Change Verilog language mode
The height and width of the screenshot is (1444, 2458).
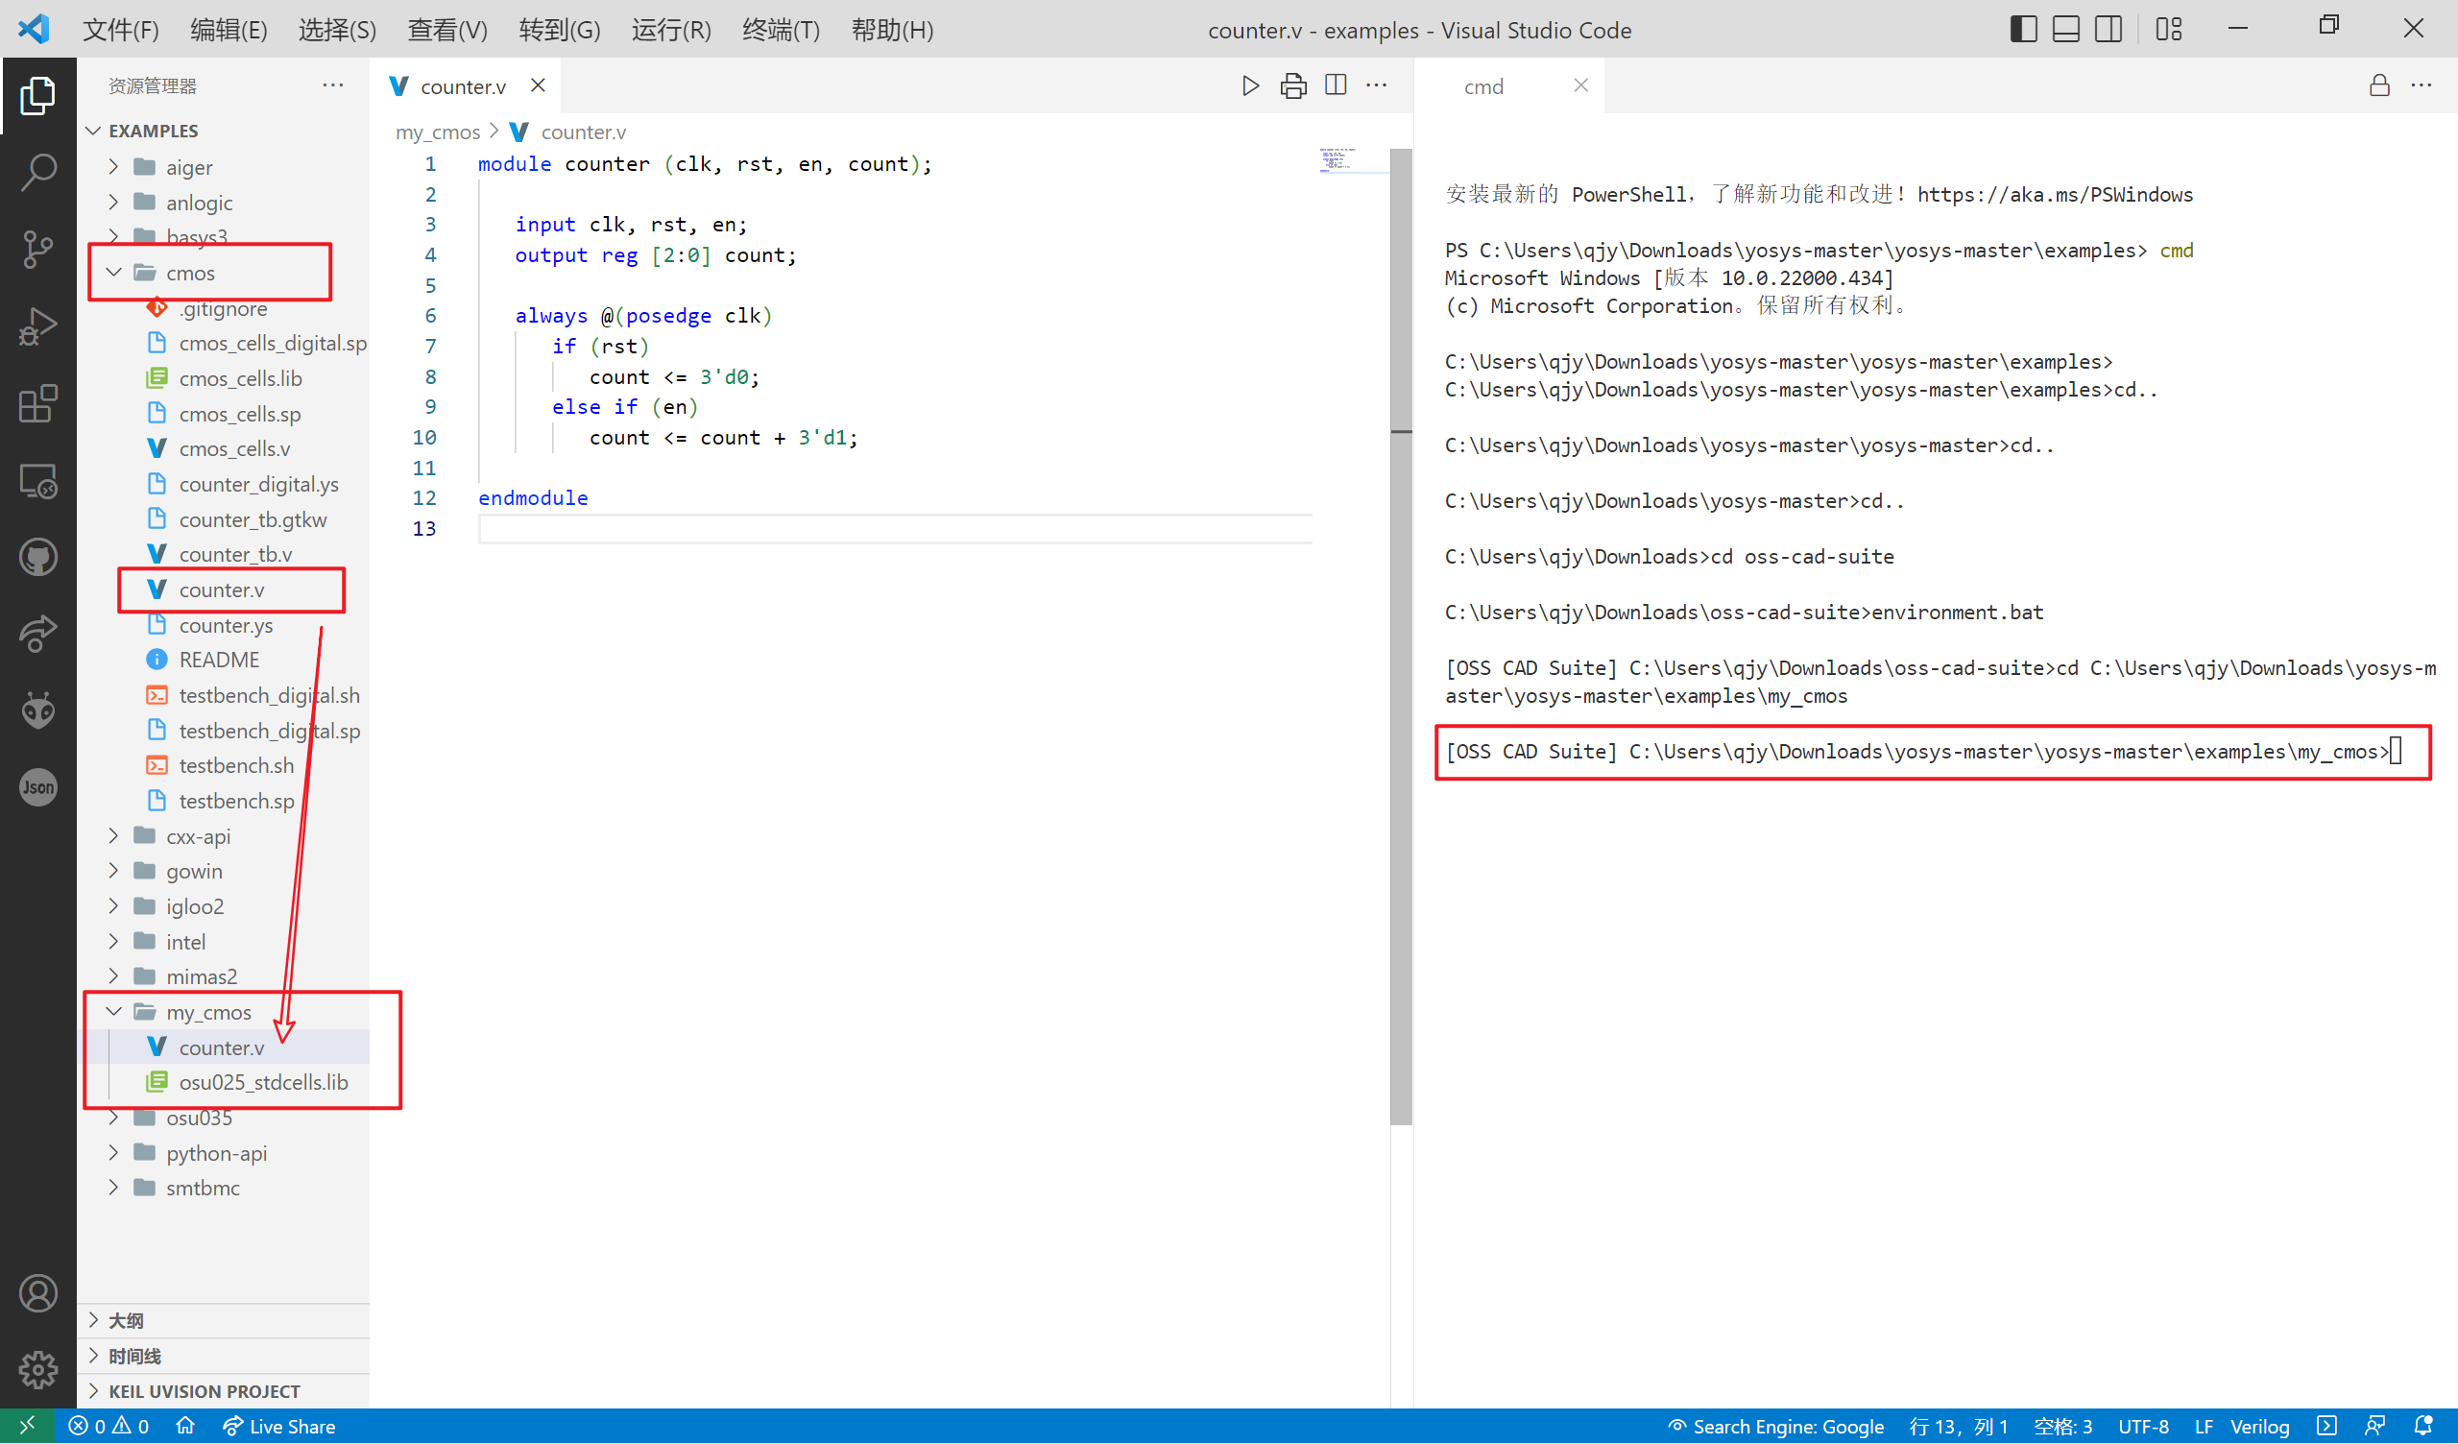(x=2259, y=1427)
